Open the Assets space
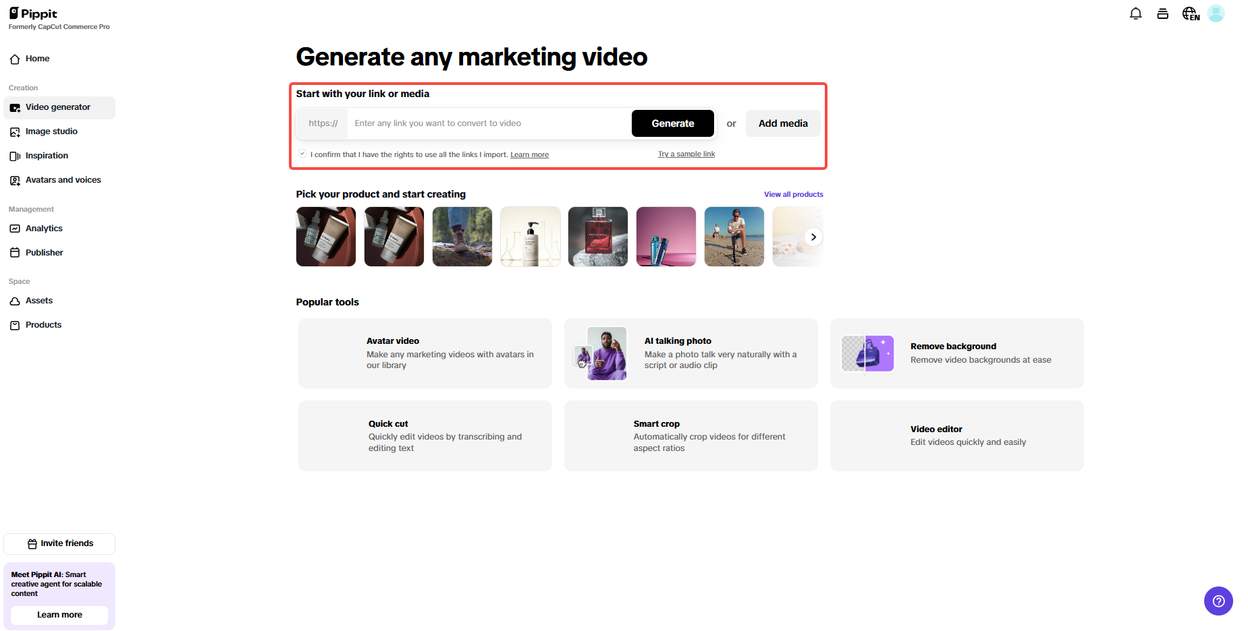The height and width of the screenshot is (631, 1248). [38, 301]
